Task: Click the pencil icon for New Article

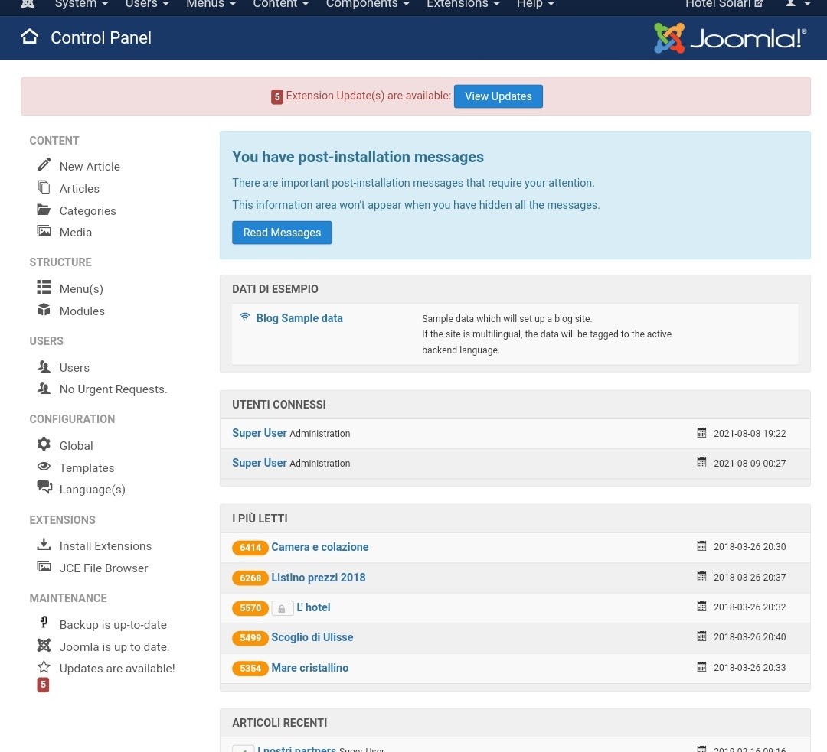Action: (44, 165)
